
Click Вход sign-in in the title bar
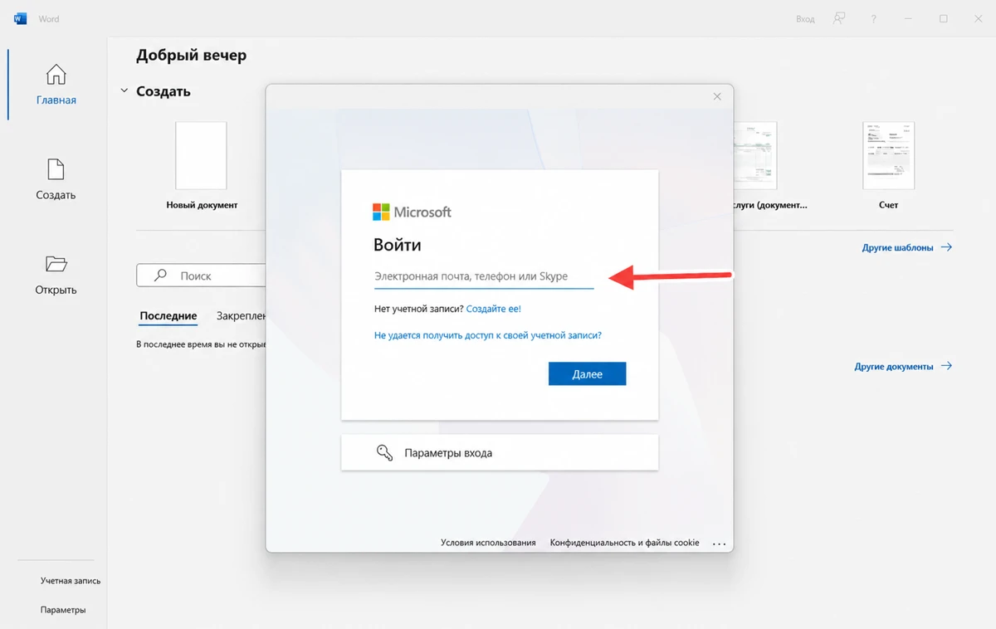[x=805, y=19]
